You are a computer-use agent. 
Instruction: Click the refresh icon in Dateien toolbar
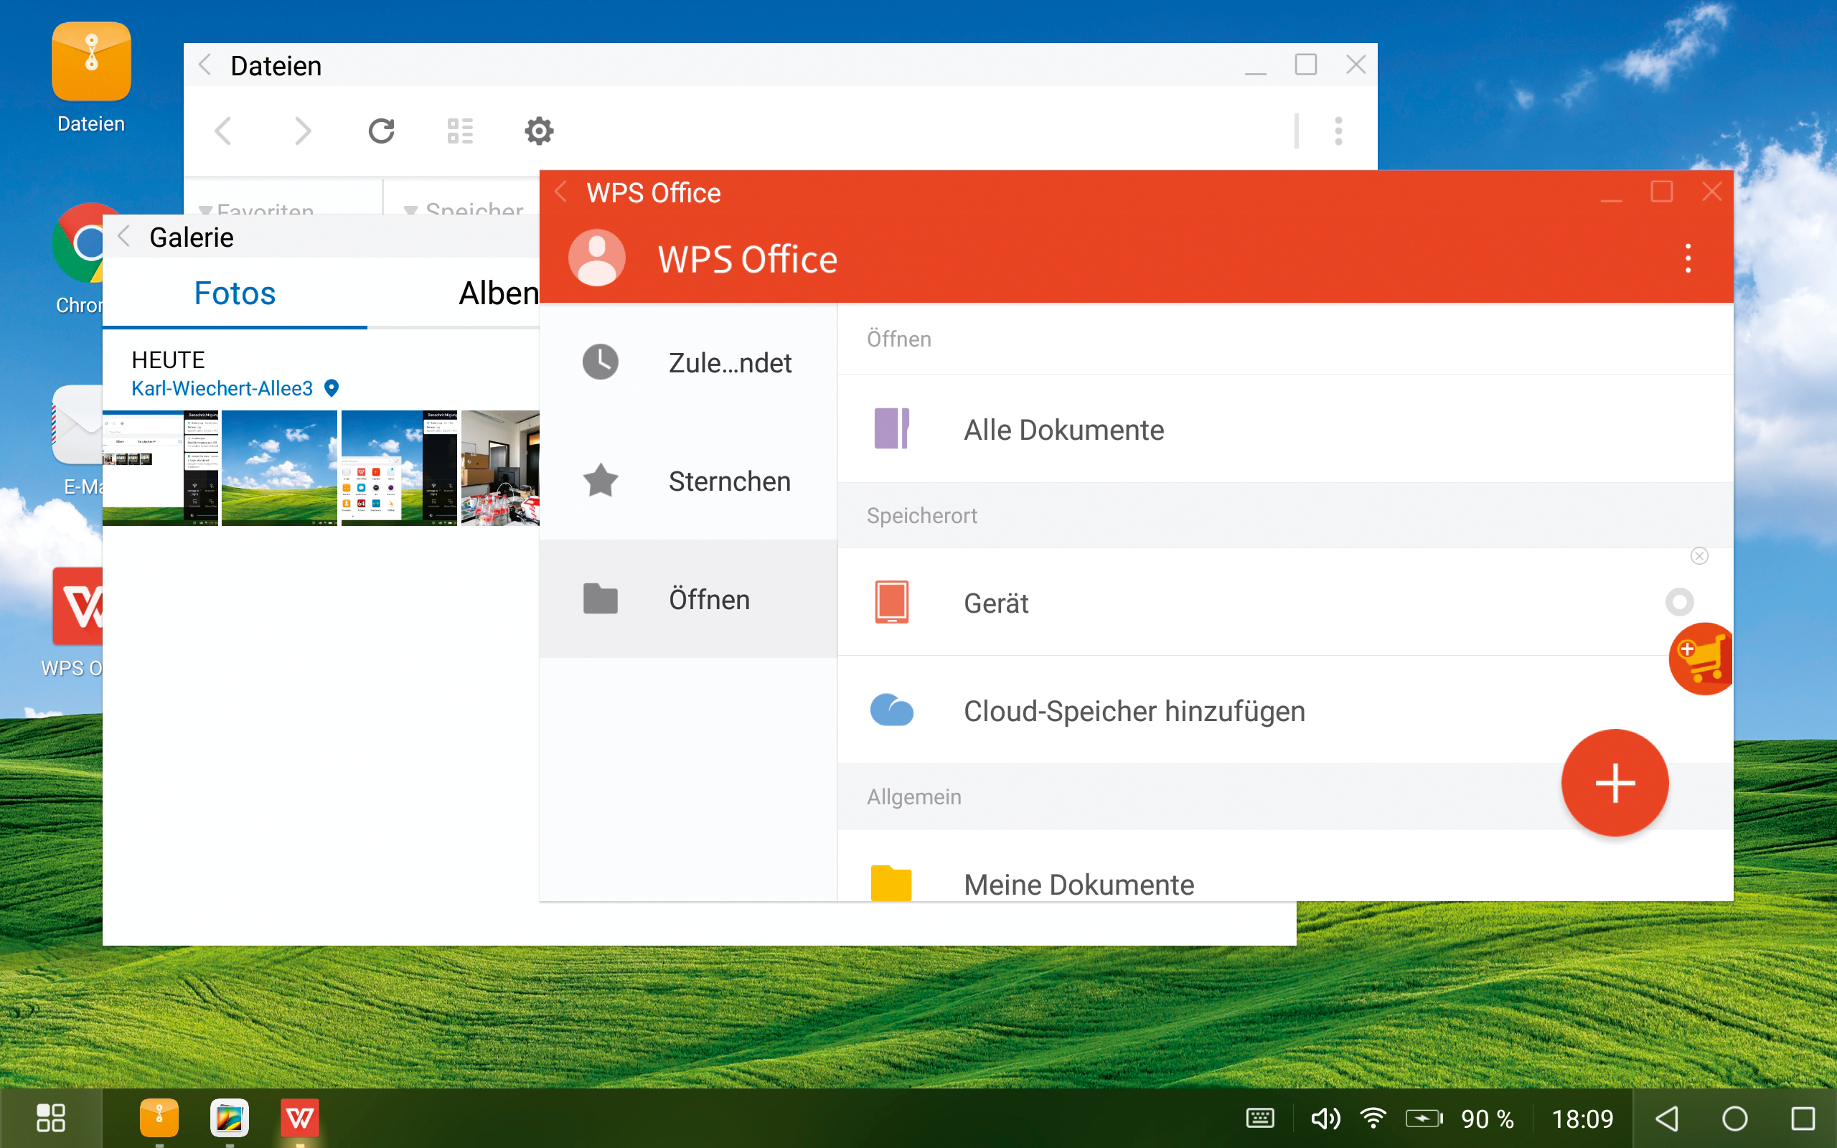381,131
